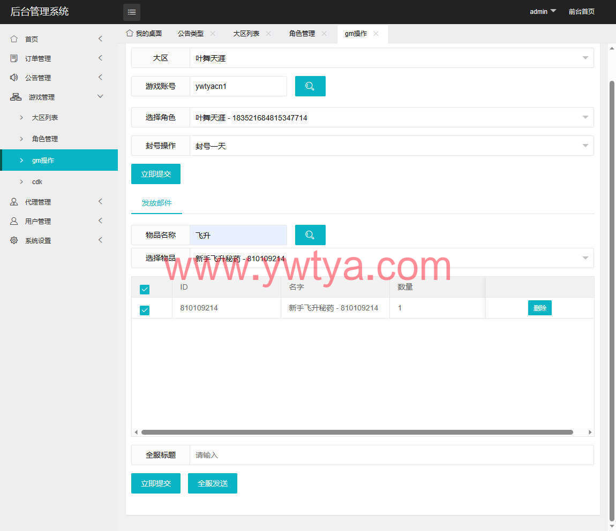Click the speaker icon beside 公告管理

point(14,77)
